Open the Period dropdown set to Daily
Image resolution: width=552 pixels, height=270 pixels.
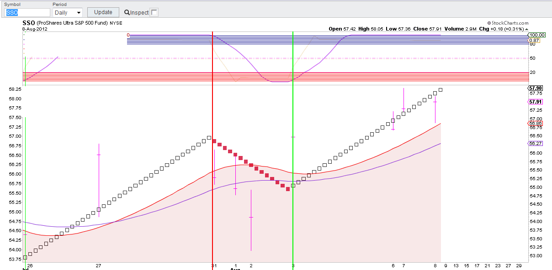click(x=68, y=12)
